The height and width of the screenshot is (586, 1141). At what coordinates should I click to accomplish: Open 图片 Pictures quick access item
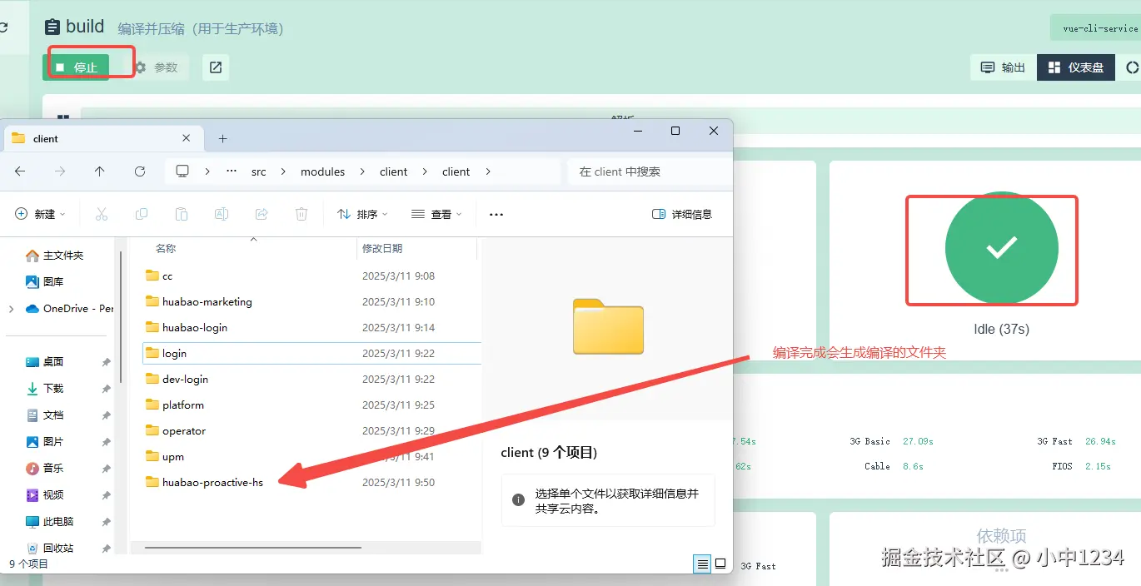pyautogui.click(x=45, y=441)
